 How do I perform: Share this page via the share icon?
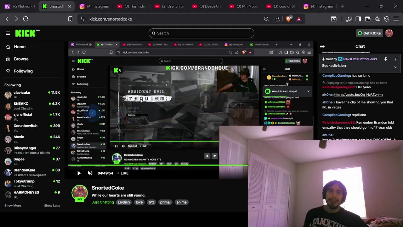[277, 19]
